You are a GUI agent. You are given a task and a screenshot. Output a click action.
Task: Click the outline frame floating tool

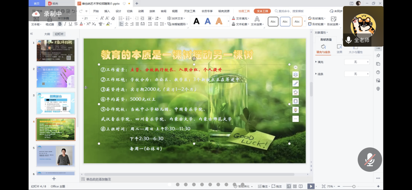pyautogui.click(x=296, y=101)
